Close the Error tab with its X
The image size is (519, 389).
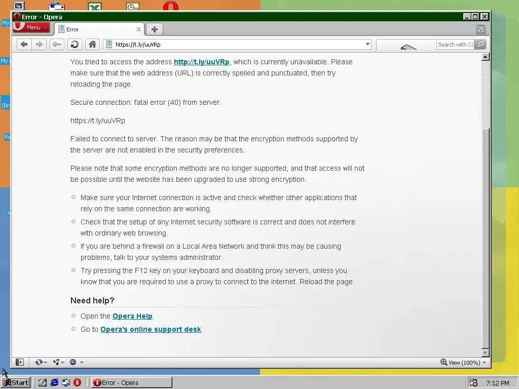138,29
